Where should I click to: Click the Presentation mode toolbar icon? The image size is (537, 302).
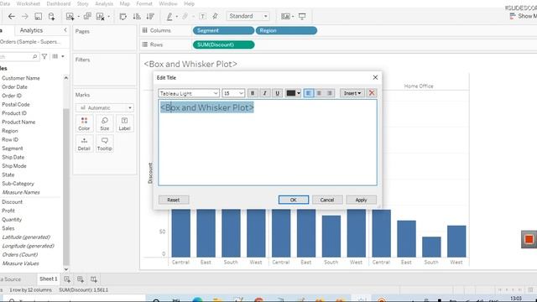(x=302, y=17)
